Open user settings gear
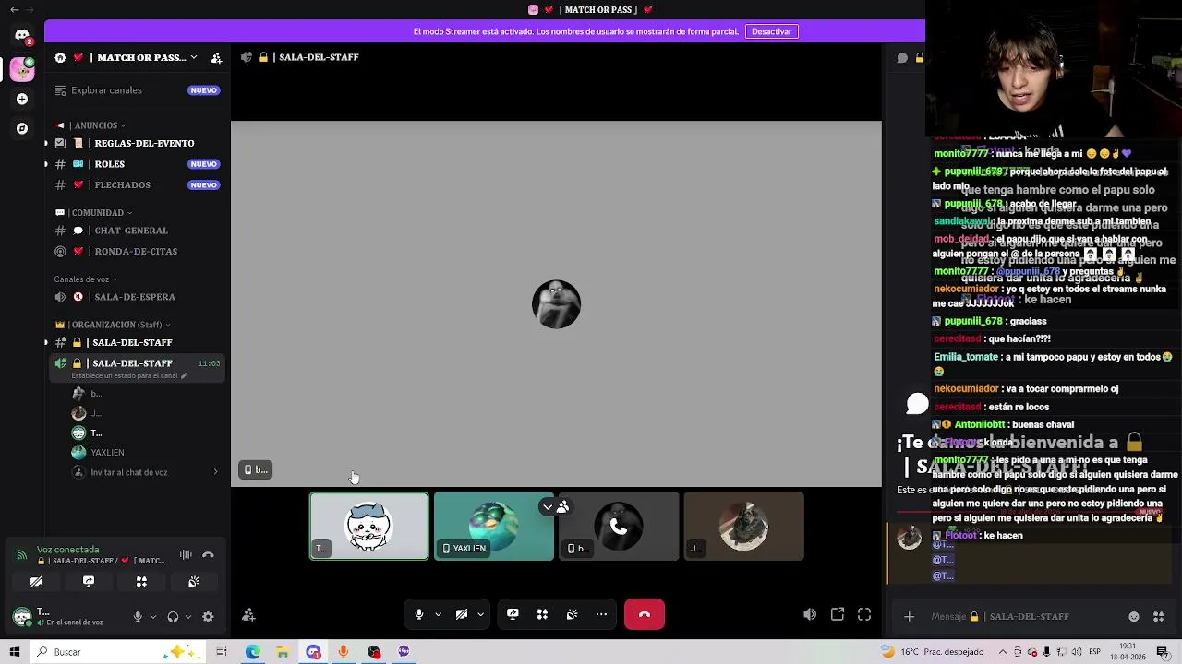Image resolution: width=1182 pixels, height=664 pixels. pyautogui.click(x=208, y=617)
